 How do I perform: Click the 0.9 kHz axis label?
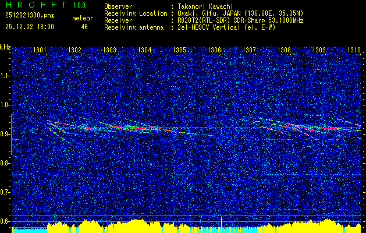pyautogui.click(x=5, y=134)
